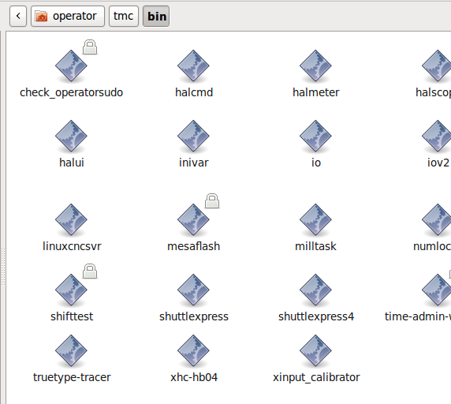
Task: Select the halcmd file icon
Action: [193, 66]
